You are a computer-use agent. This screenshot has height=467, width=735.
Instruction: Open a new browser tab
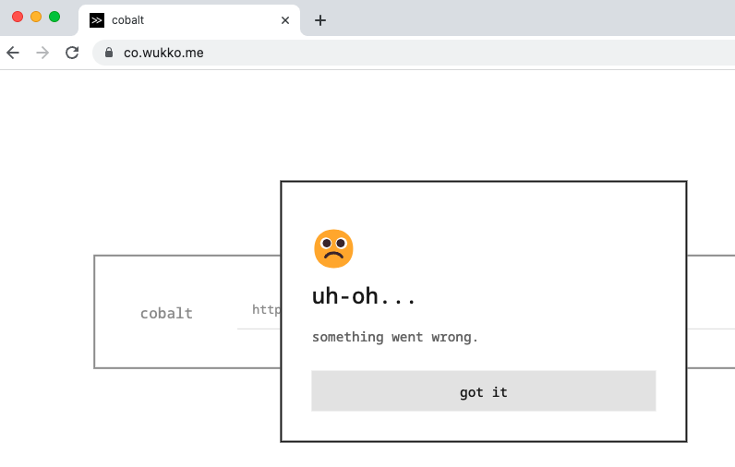click(320, 20)
